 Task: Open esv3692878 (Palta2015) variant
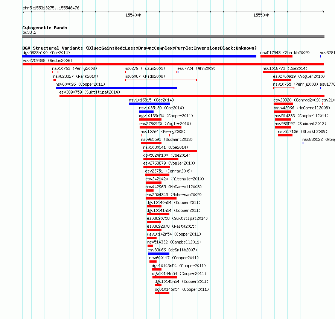pos(172,226)
